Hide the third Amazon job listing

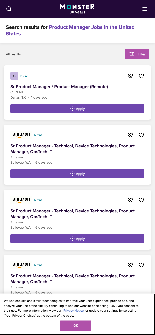(x=130, y=265)
